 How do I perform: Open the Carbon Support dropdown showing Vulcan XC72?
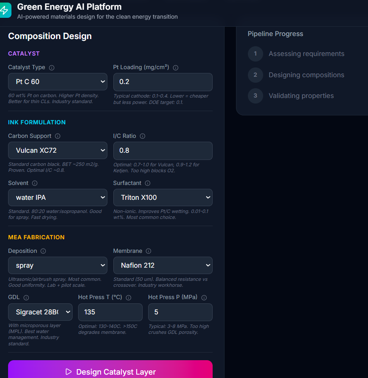pyautogui.click(x=58, y=151)
